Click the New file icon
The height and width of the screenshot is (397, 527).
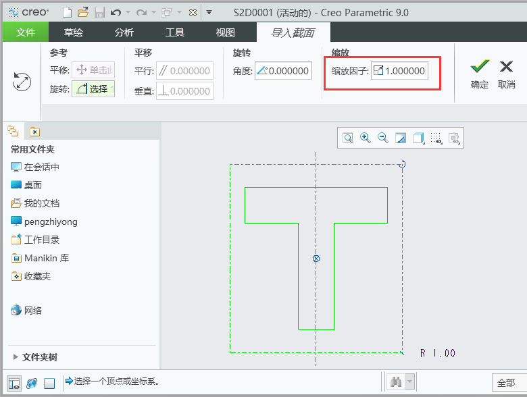click(x=67, y=13)
